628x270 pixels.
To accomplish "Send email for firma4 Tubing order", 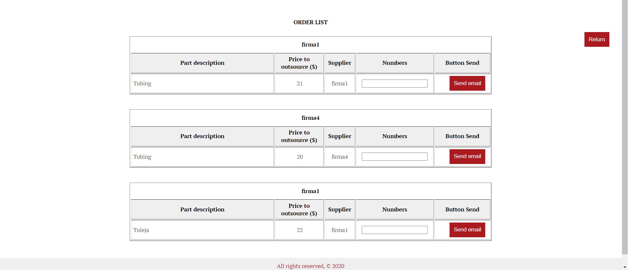I will point(467,156).
